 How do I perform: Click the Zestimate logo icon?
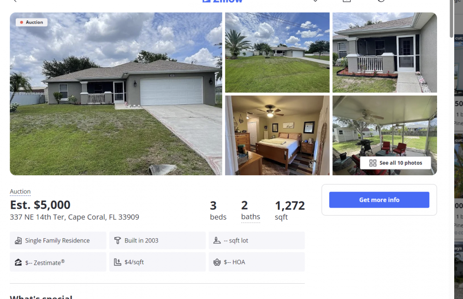pos(19,262)
